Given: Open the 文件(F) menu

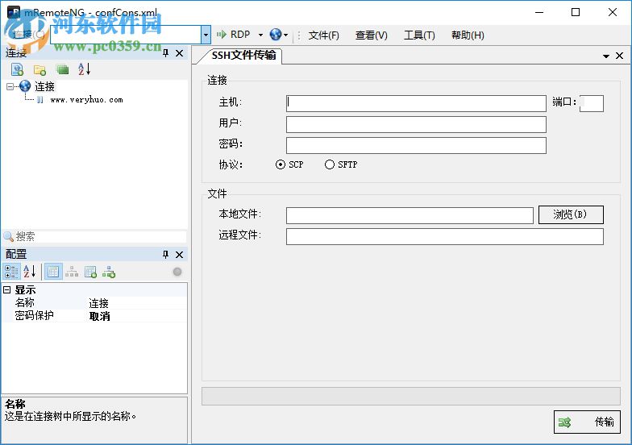Looking at the screenshot, I should pos(324,35).
